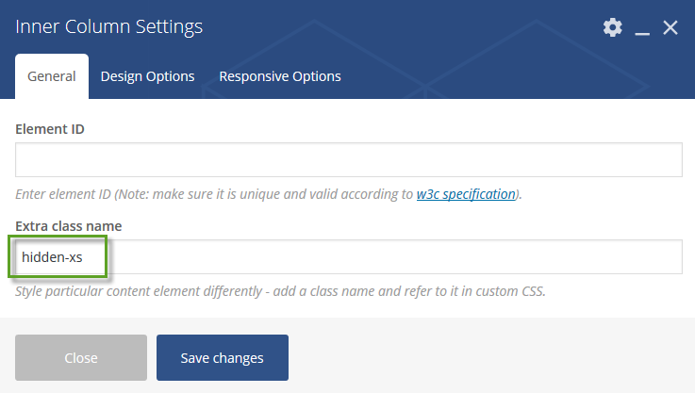
Task: Click the Extra class name label
Action: point(69,226)
